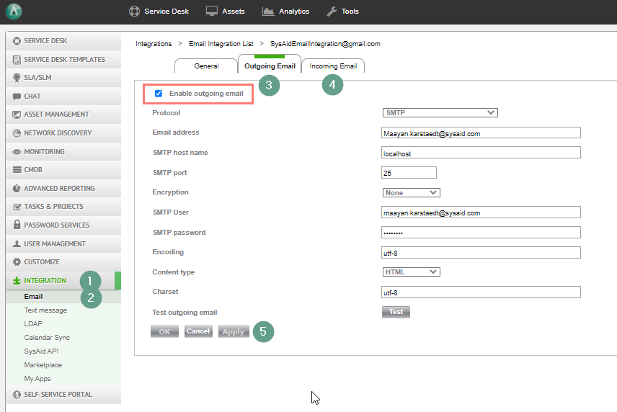Expand the SELF-SERVICE PORTAL section

point(63,394)
